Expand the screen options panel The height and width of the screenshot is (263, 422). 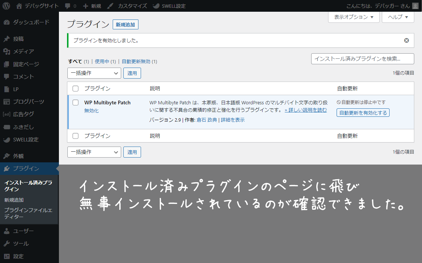click(354, 17)
